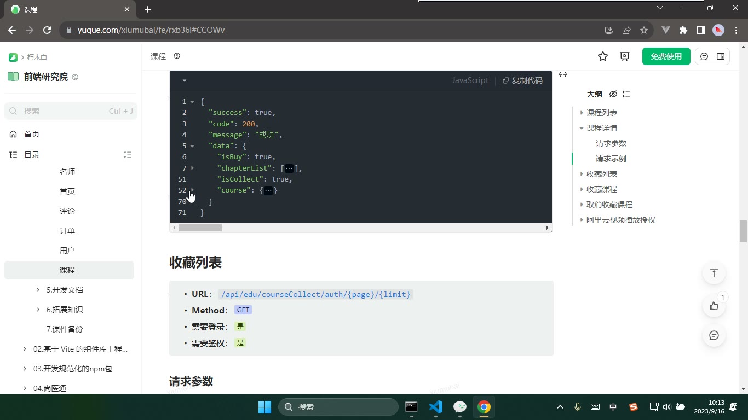The image size is (748, 420).
Task: Click the page vertical scrollbar thumb
Action: click(743, 231)
